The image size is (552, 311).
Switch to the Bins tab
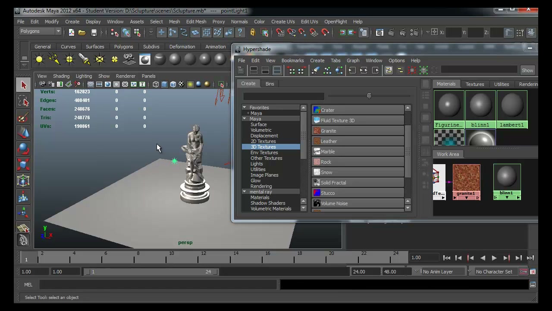pos(270,84)
